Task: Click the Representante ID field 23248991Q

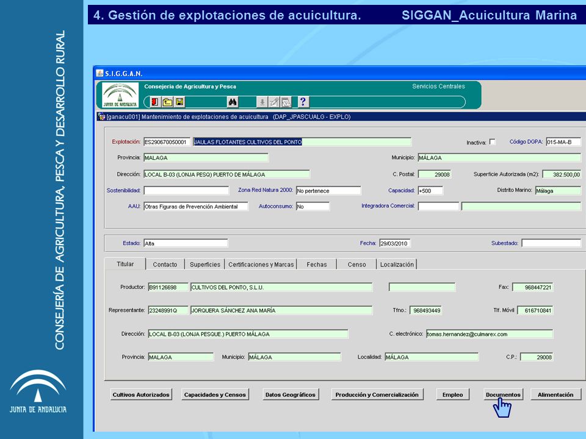Action: [168, 310]
